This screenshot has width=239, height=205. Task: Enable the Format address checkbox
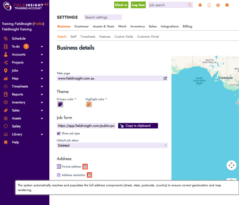pos(59,167)
